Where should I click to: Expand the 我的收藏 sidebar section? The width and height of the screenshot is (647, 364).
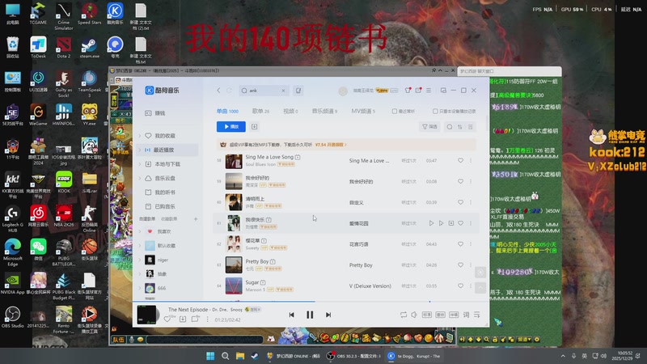click(x=140, y=136)
